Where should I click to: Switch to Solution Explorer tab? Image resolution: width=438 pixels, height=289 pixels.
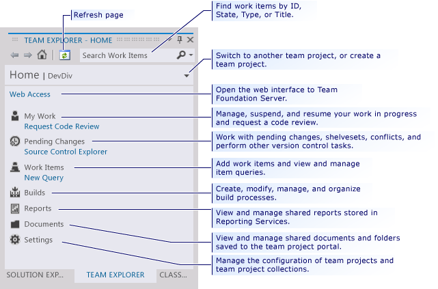tap(36, 275)
